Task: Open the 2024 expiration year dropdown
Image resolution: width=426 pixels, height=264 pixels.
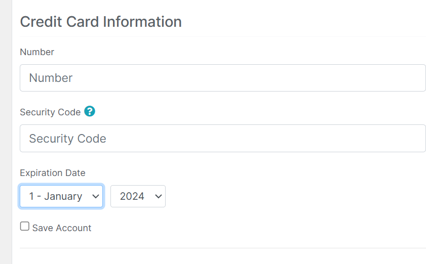Action: point(138,196)
